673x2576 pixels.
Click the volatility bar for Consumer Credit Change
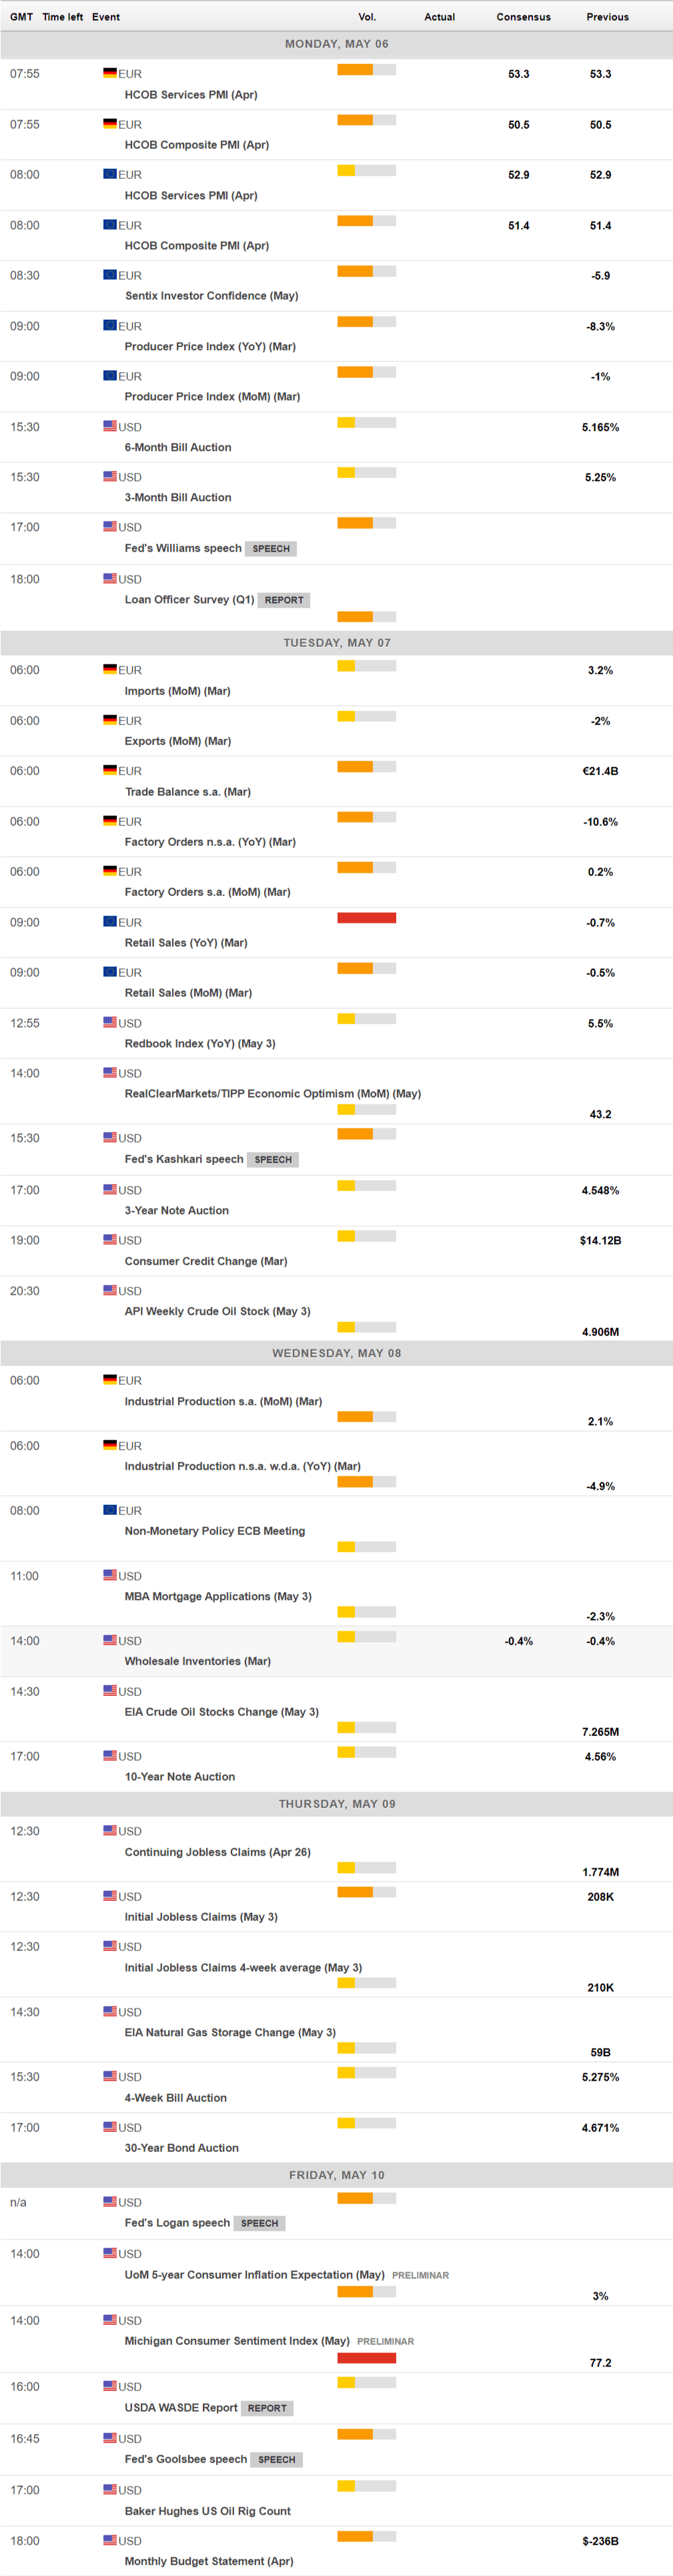coord(366,1236)
